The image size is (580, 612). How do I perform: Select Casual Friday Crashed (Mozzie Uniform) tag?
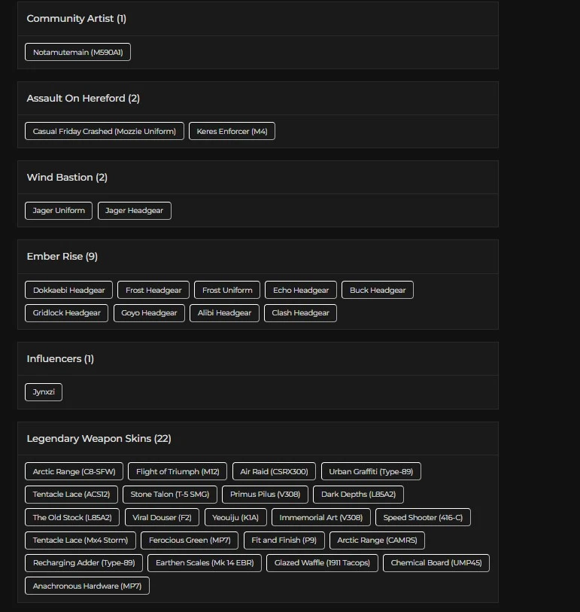pos(105,131)
